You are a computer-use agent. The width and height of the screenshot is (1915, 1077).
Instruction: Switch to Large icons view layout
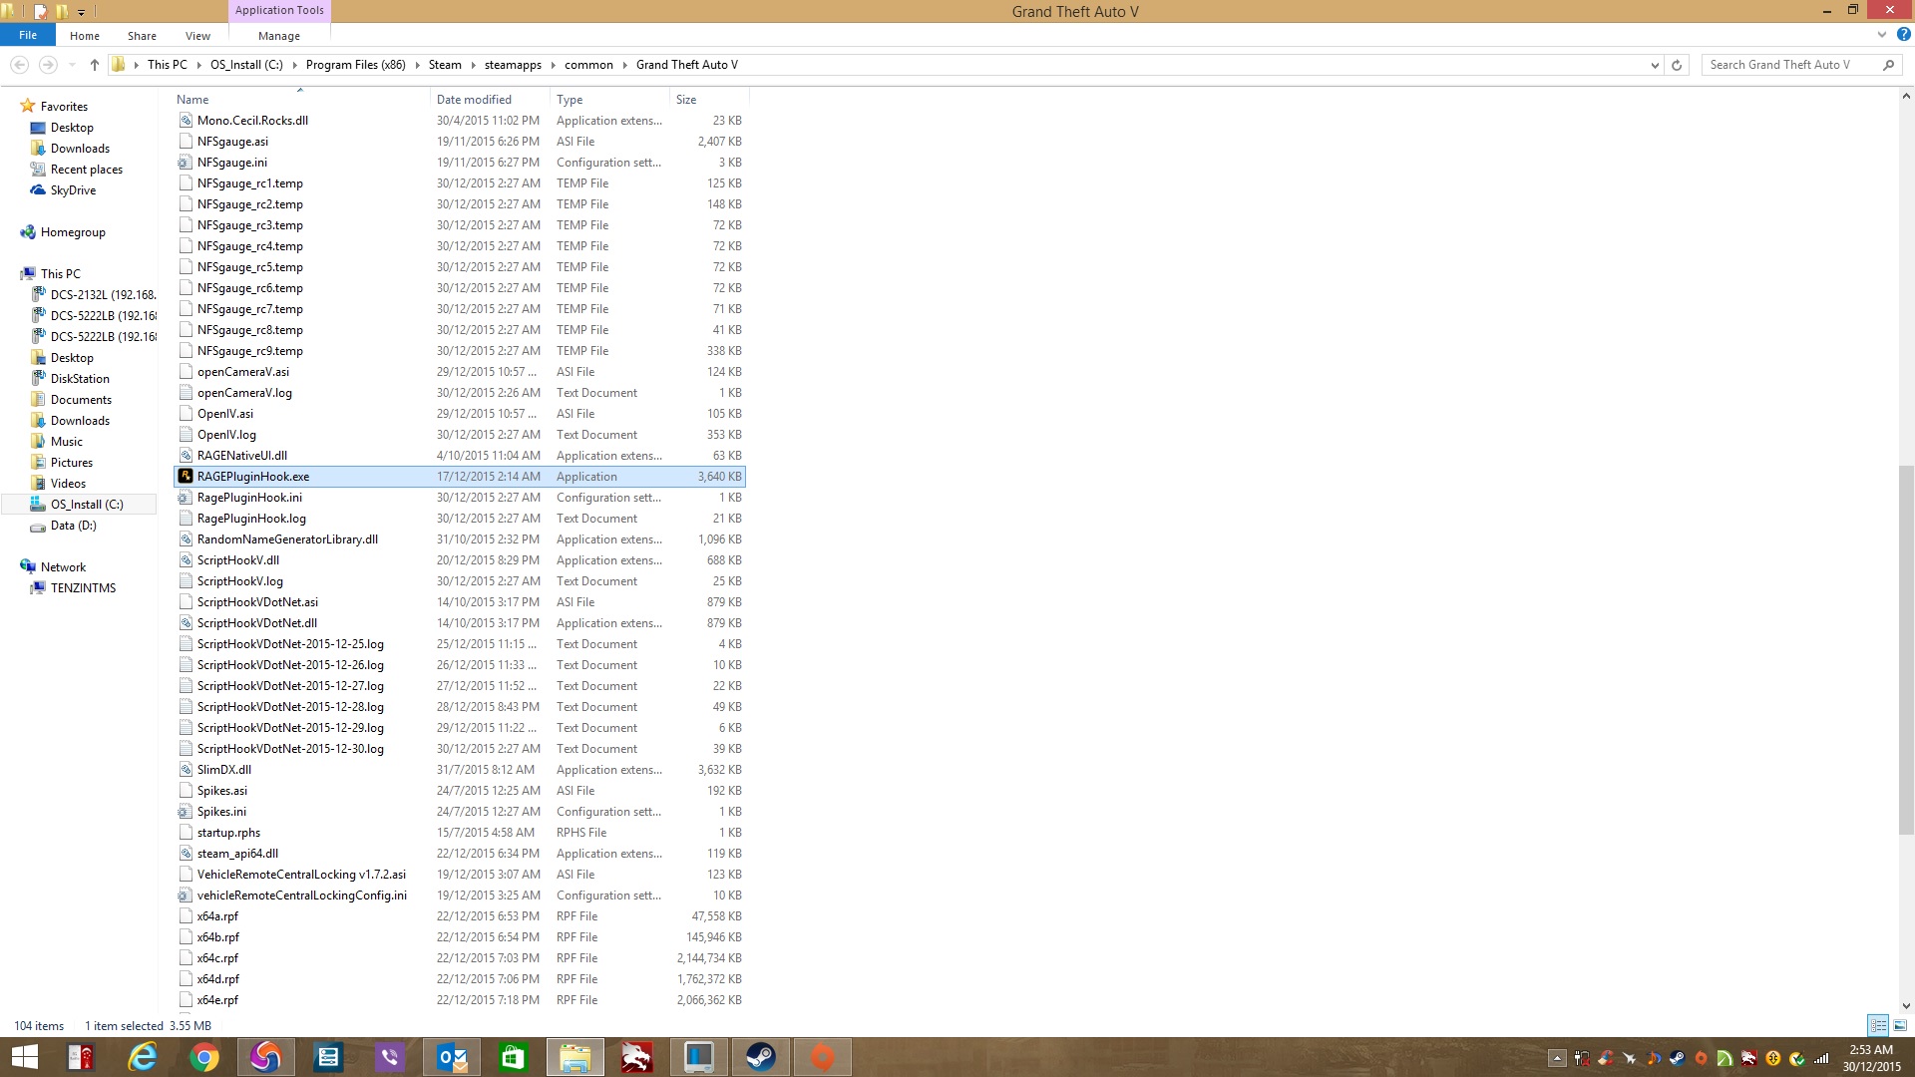[x=1900, y=1025]
